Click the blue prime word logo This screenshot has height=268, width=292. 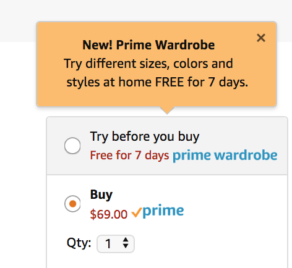pyautogui.click(x=163, y=211)
